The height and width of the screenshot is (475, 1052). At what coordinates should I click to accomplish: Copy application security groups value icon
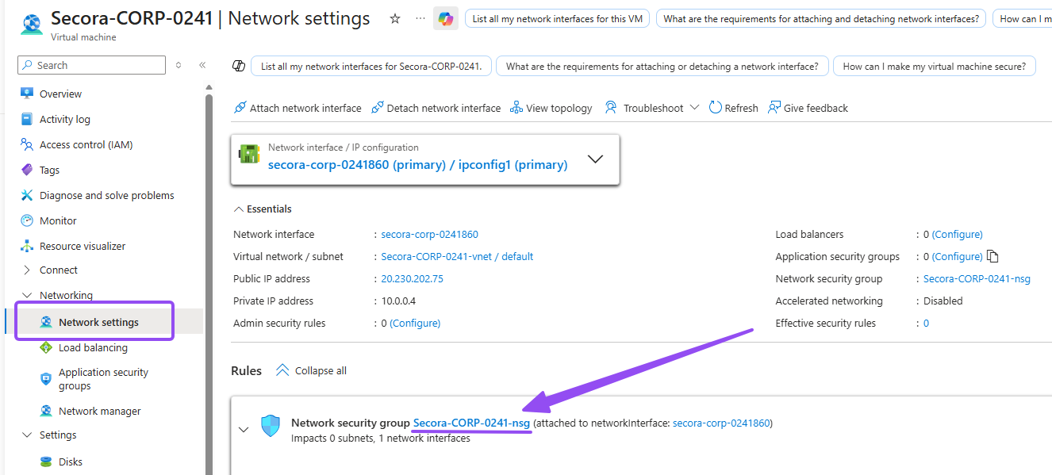(992, 256)
